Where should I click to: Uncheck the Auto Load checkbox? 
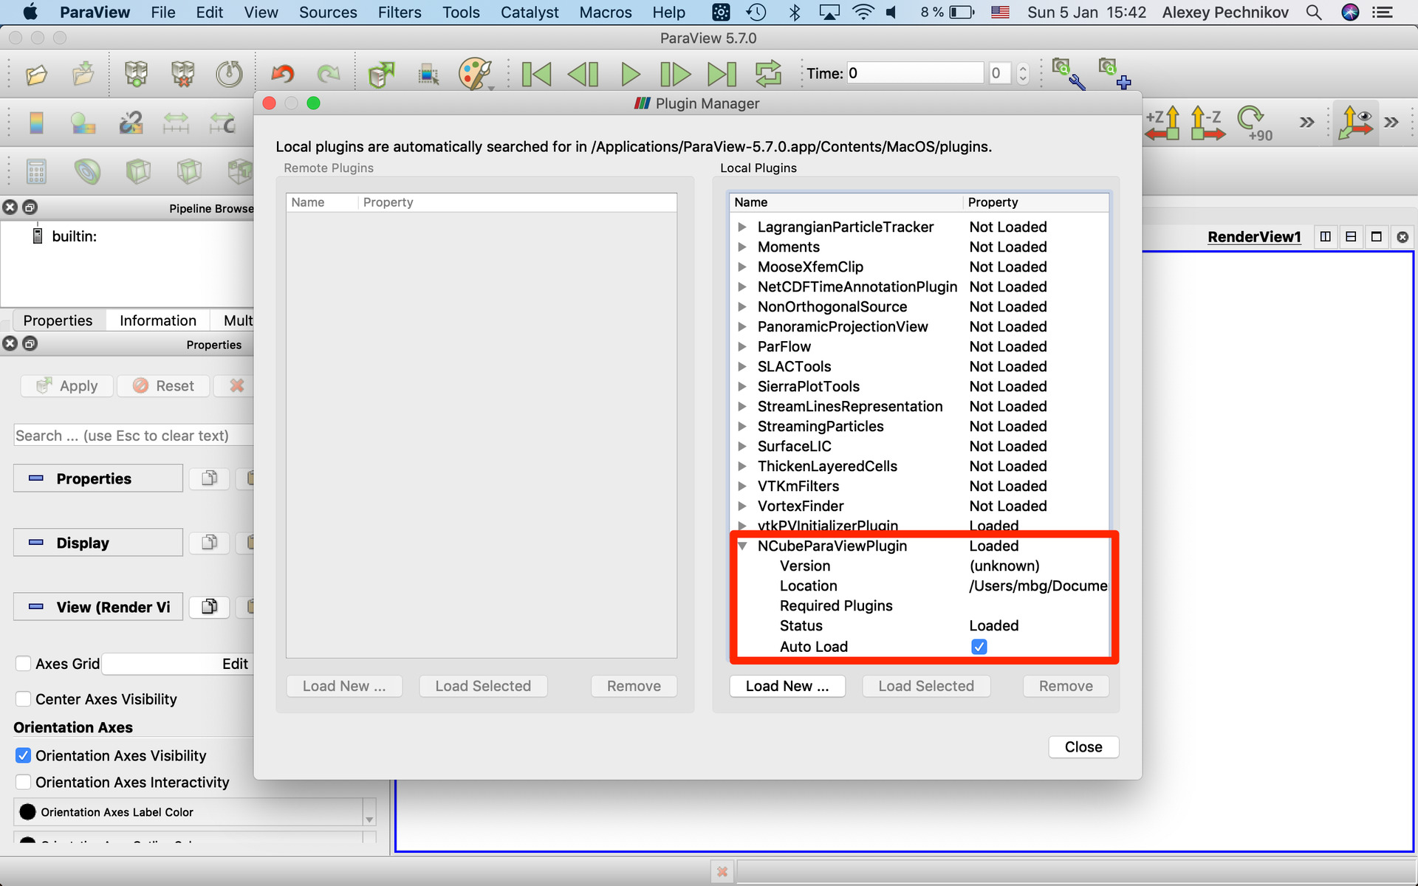point(979,647)
